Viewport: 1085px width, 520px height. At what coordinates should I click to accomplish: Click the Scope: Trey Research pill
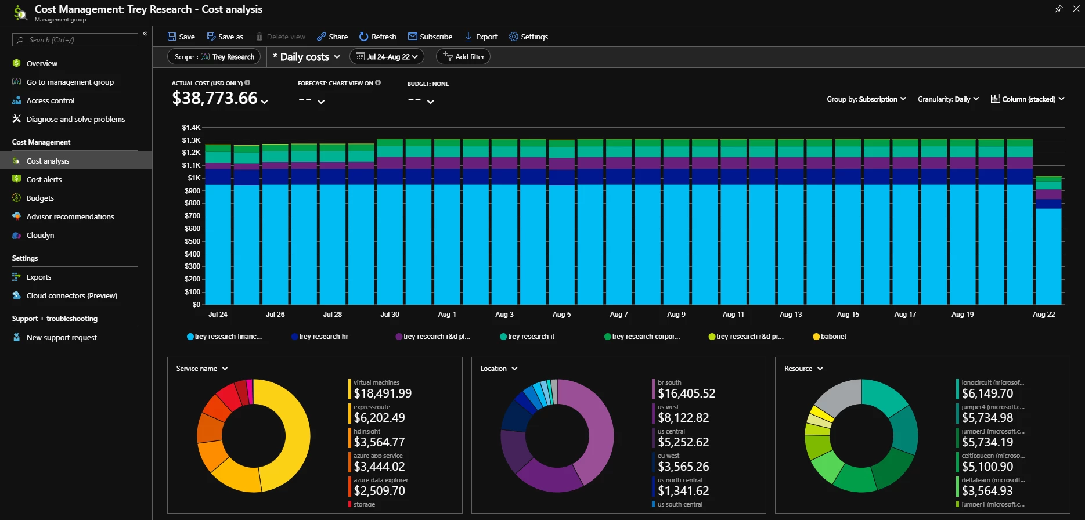point(214,57)
